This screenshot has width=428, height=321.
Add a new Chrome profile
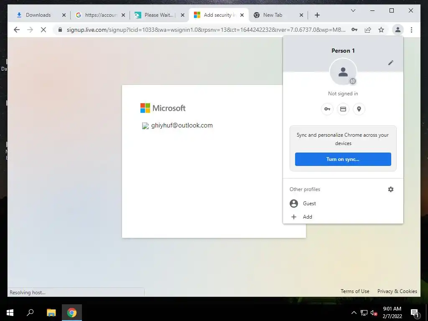(x=343, y=217)
